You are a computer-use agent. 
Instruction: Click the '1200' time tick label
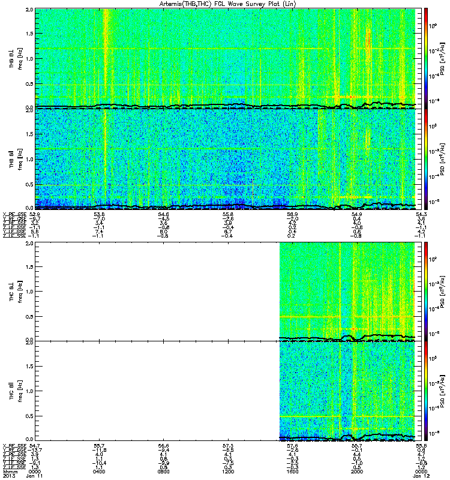228,472
